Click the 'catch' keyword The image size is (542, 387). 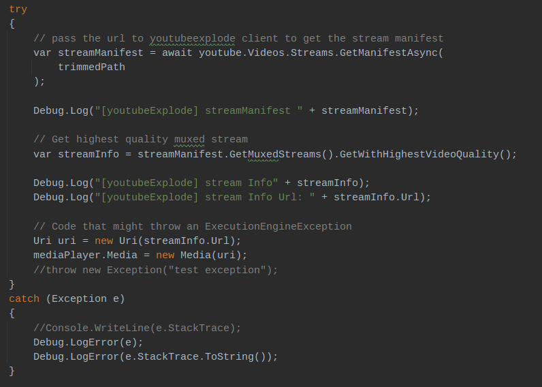(x=25, y=299)
